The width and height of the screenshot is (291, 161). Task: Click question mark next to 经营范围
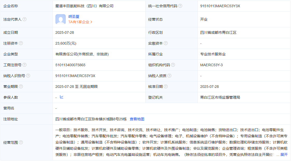tap(21, 142)
